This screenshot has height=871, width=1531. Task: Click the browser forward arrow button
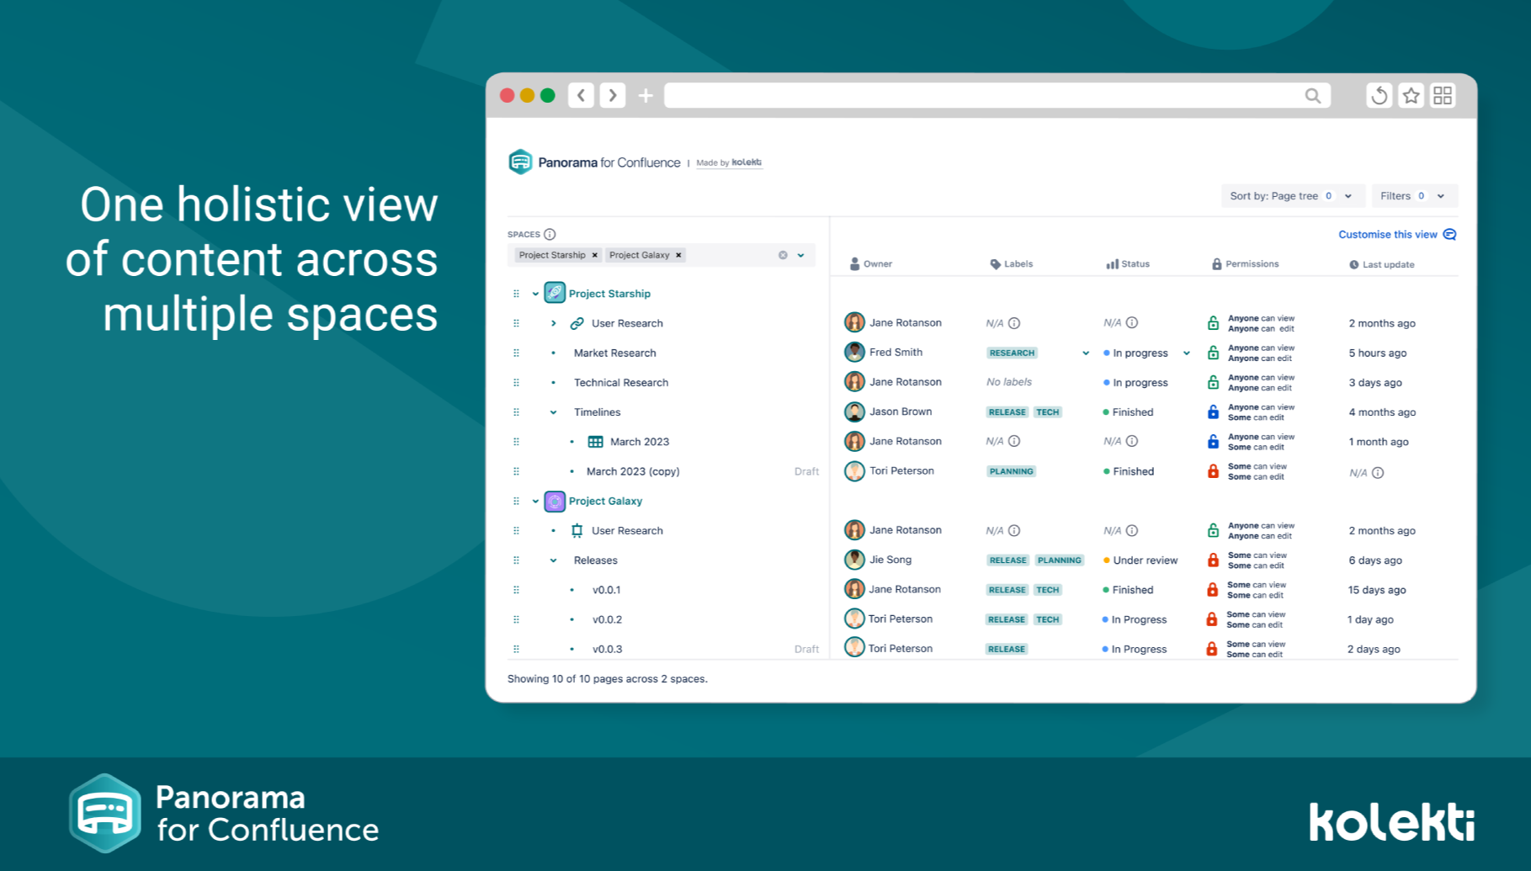coord(613,95)
